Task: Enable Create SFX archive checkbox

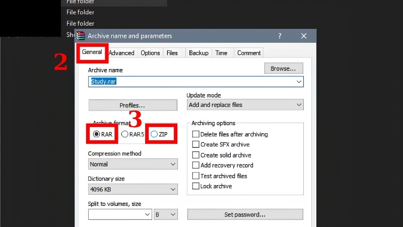Action: click(x=221, y=144)
